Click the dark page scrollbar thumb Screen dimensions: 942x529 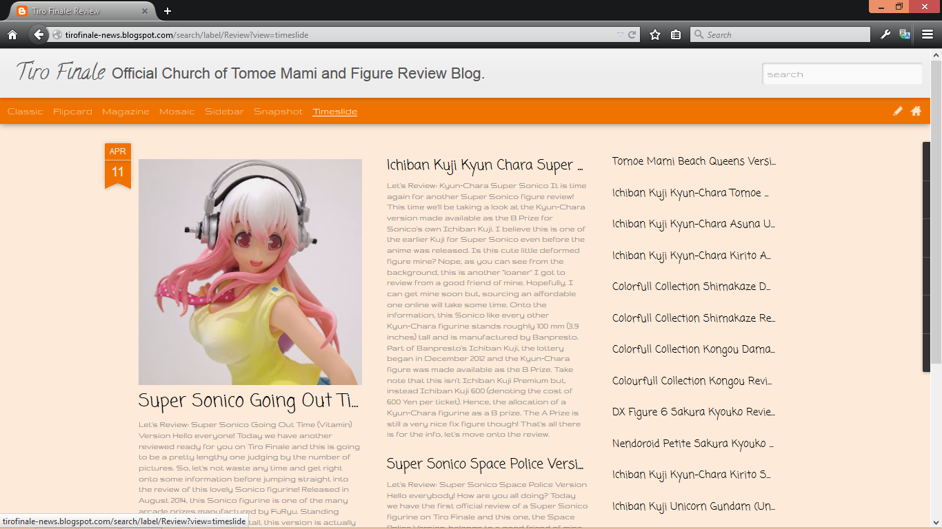point(926,257)
